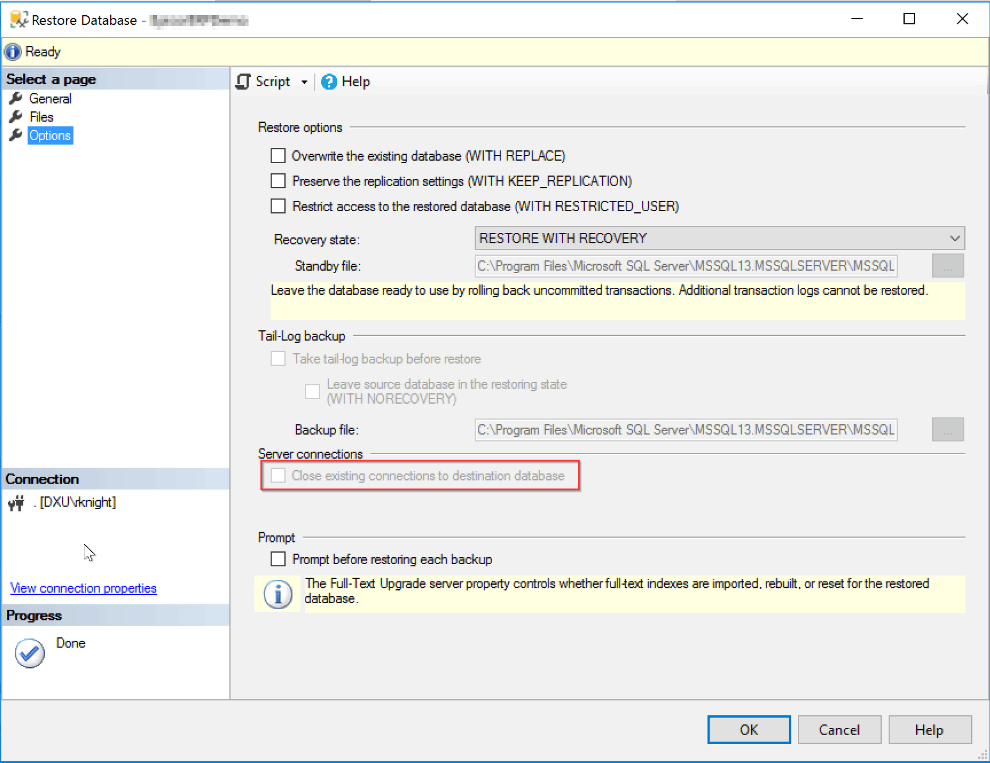This screenshot has width=990, height=763.
Task: Browse for a different Standby file
Action: coord(948,266)
